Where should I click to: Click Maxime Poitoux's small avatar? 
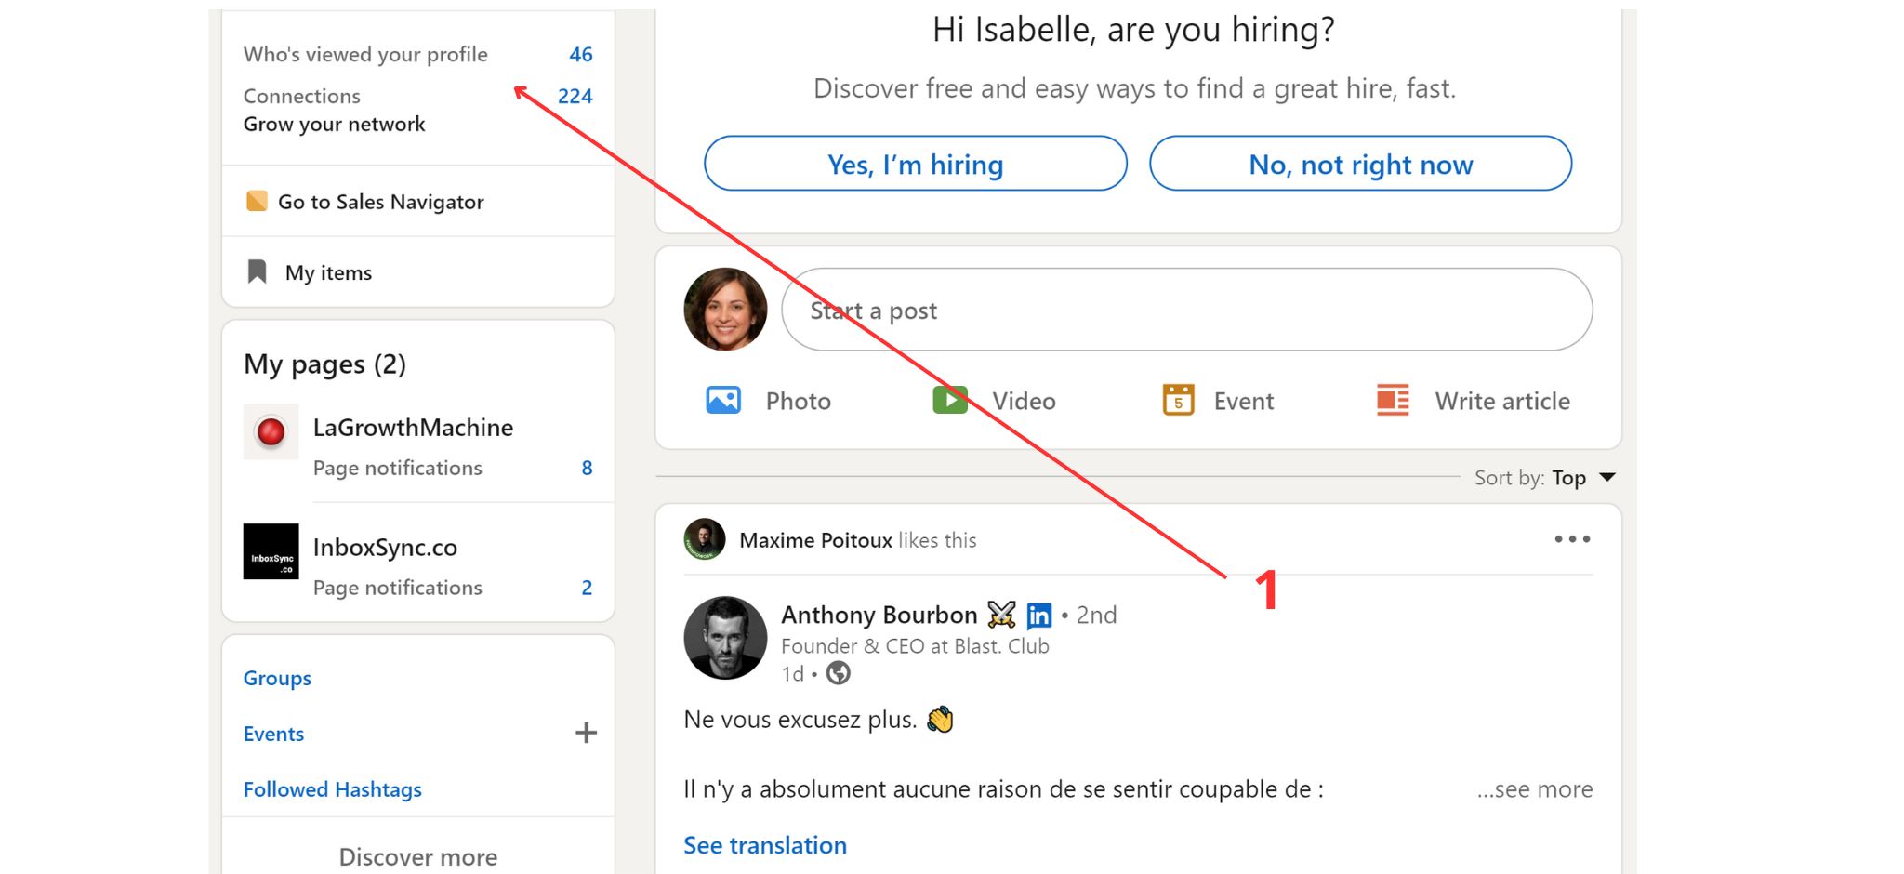[705, 539]
